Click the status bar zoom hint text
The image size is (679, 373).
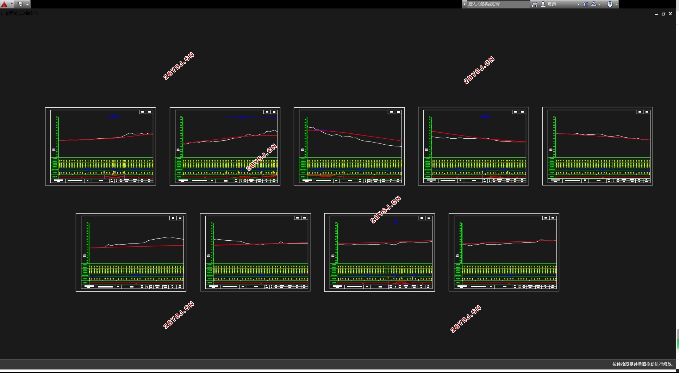[643, 364]
